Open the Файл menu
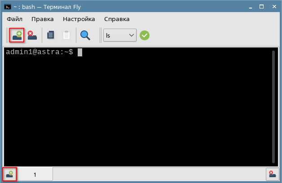 tap(15, 19)
